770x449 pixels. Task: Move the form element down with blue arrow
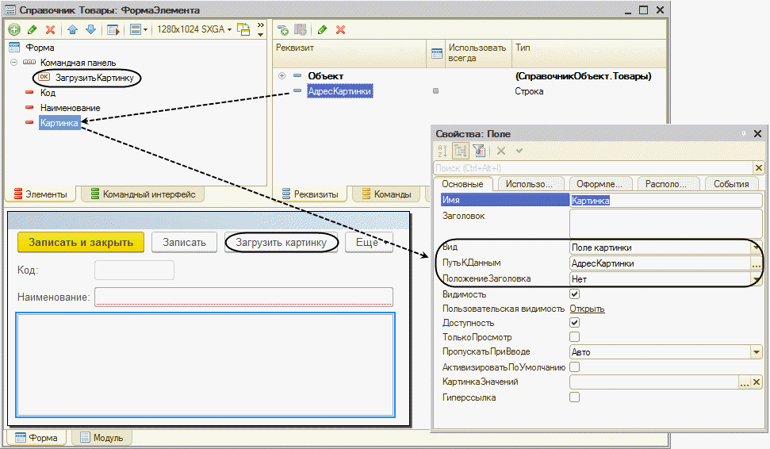91,29
